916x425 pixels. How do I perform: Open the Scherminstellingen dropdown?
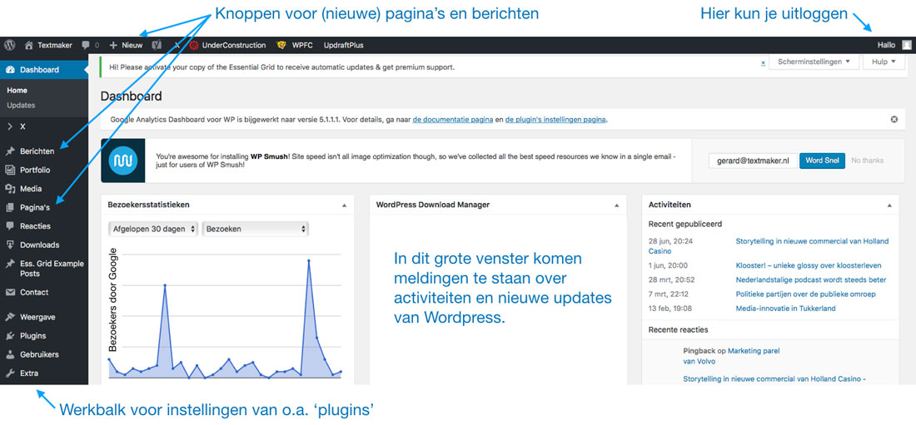(x=814, y=62)
